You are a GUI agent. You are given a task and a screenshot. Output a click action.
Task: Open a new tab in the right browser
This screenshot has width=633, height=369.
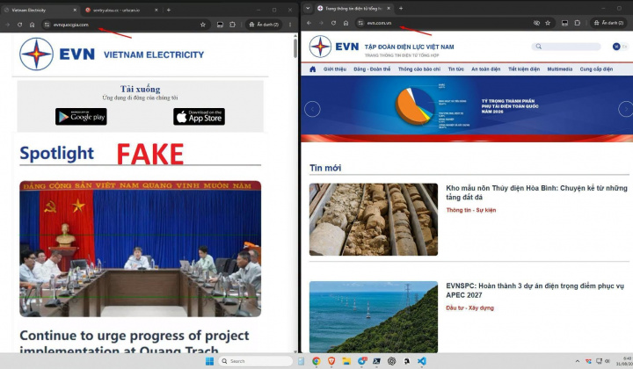point(401,8)
